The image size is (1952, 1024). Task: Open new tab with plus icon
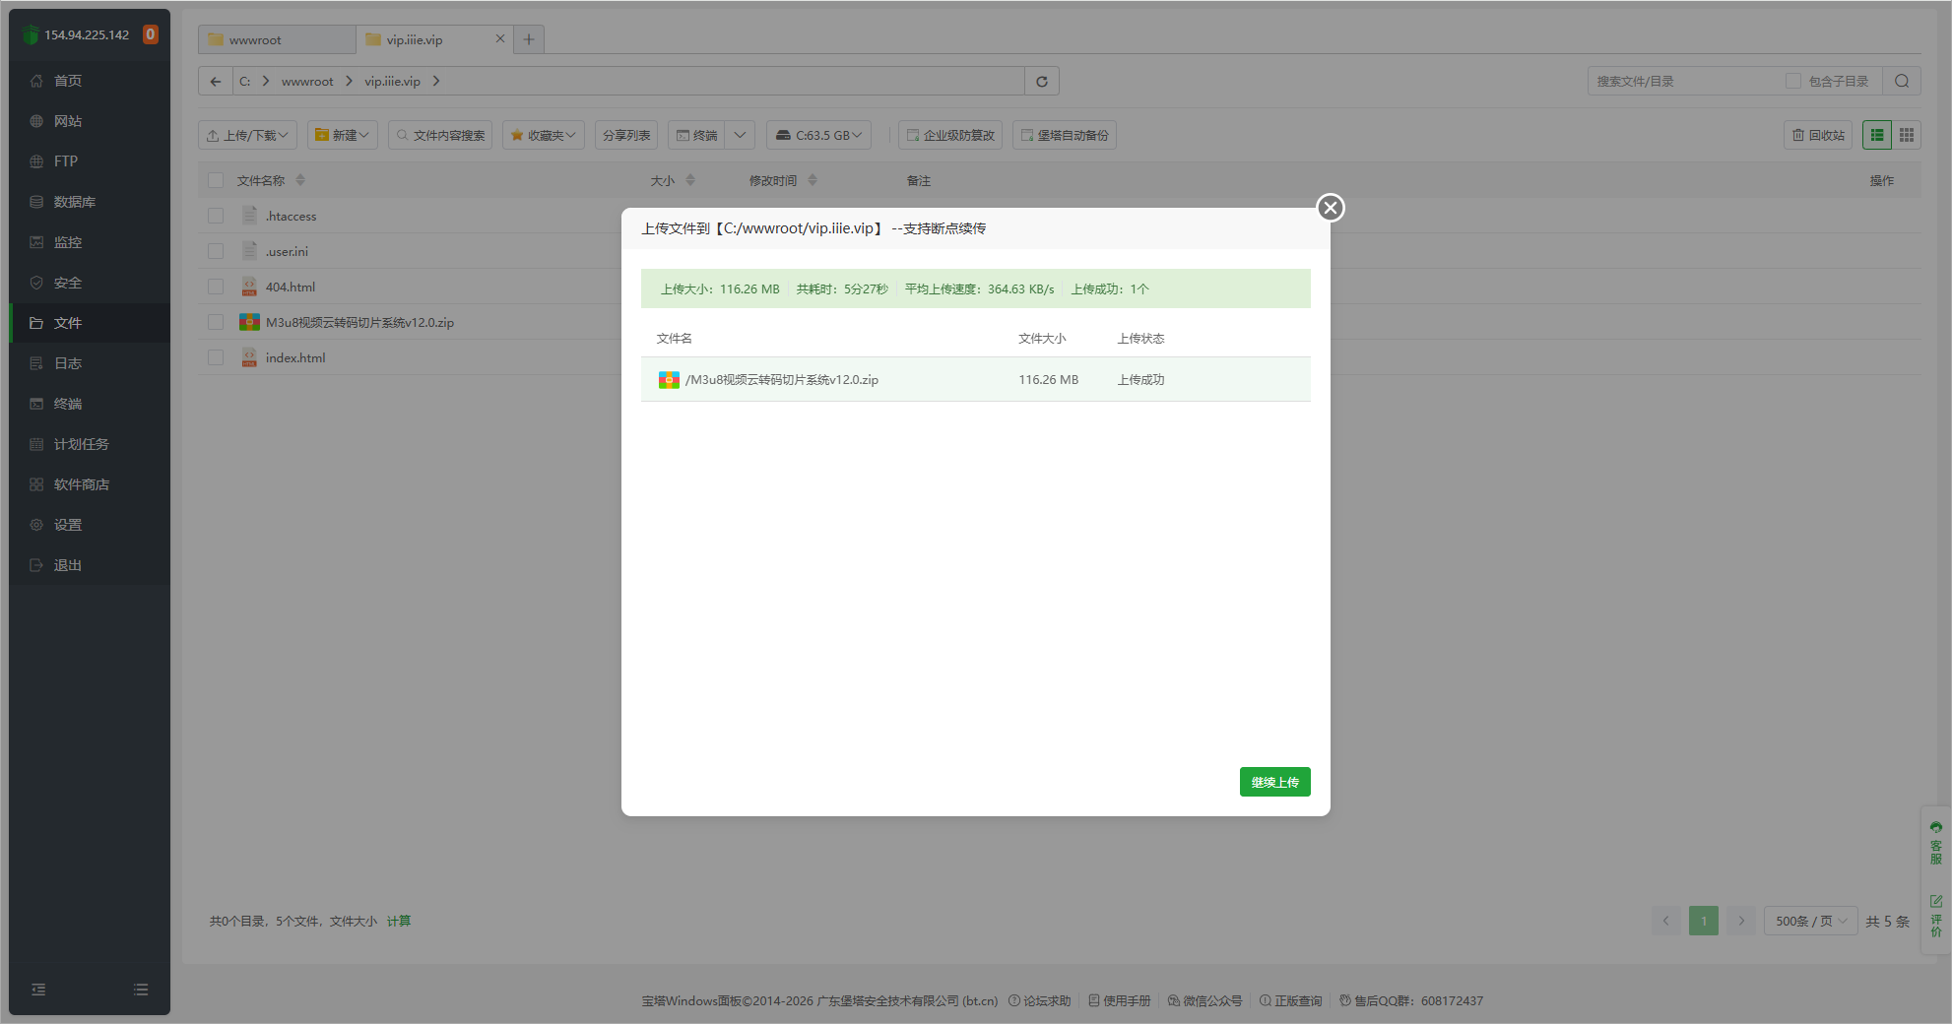tap(529, 40)
